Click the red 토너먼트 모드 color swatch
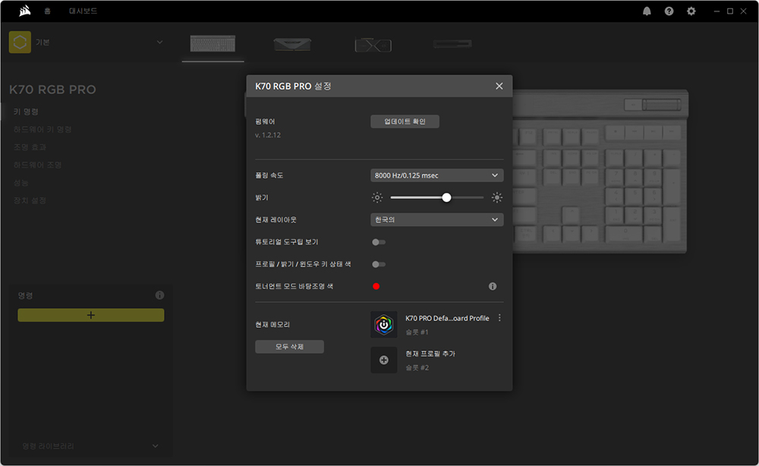This screenshot has height=466, width=759. point(376,286)
